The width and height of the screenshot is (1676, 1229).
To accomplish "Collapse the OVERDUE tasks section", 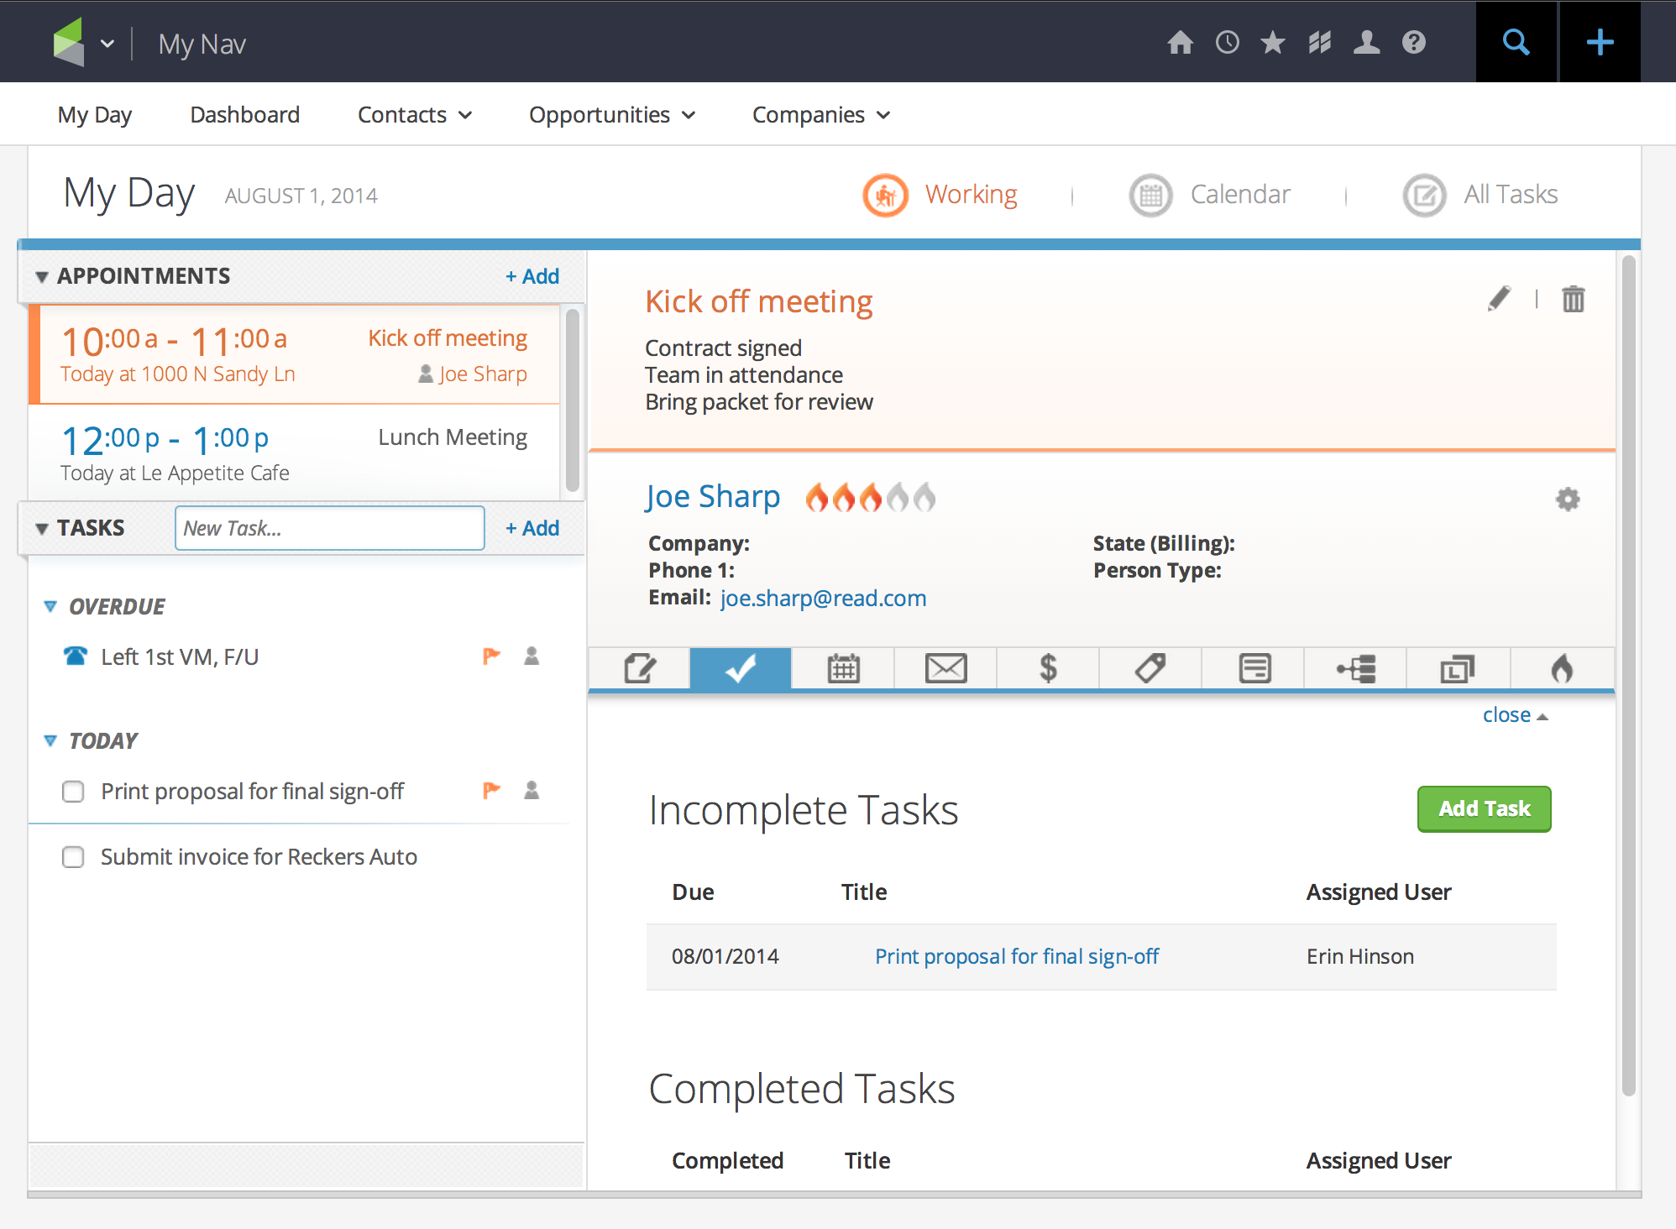I will pyautogui.click(x=50, y=606).
